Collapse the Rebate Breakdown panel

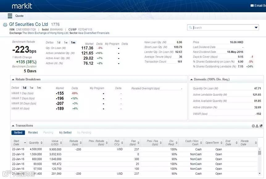coord(13,79)
